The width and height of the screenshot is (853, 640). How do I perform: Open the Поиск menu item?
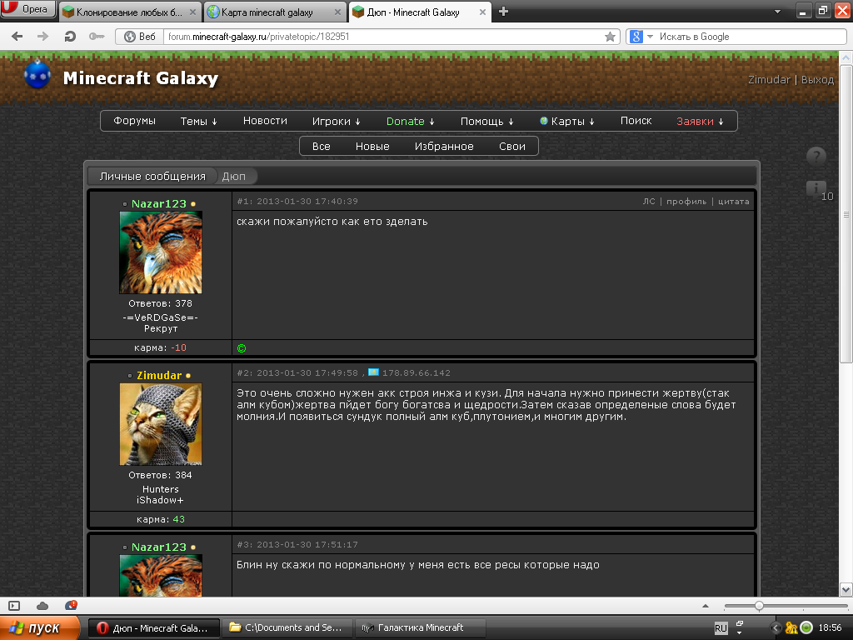tap(636, 121)
